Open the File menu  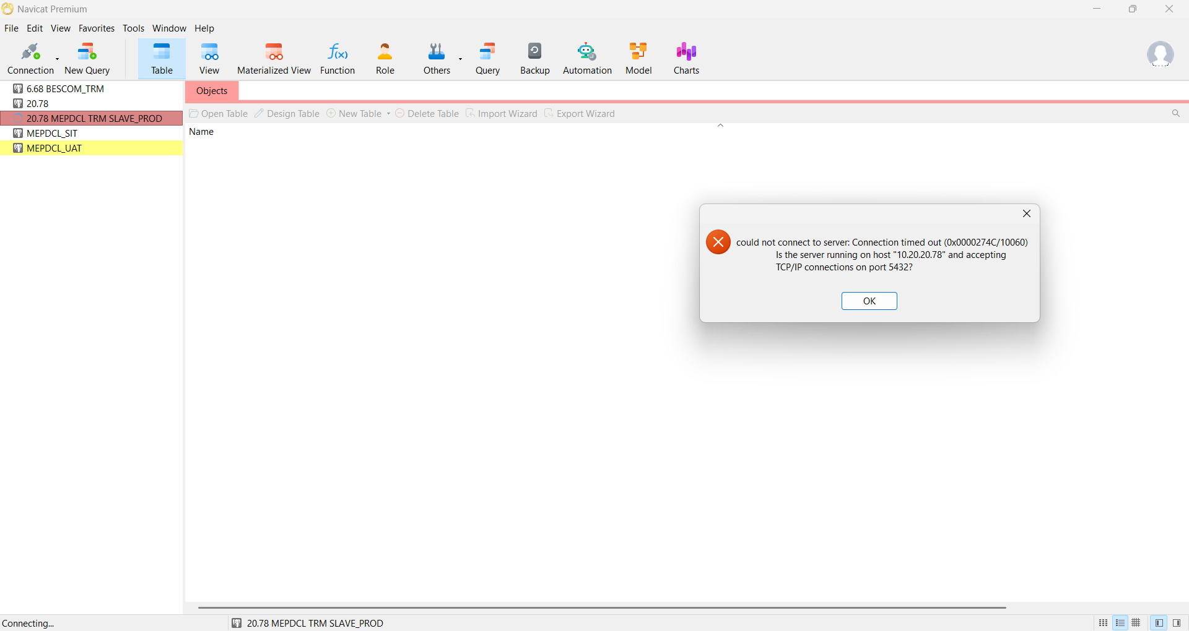[11, 28]
